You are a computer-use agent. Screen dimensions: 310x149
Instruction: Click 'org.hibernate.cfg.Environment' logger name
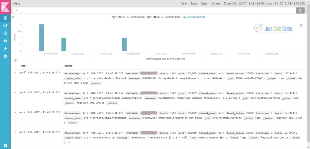coord(105,118)
